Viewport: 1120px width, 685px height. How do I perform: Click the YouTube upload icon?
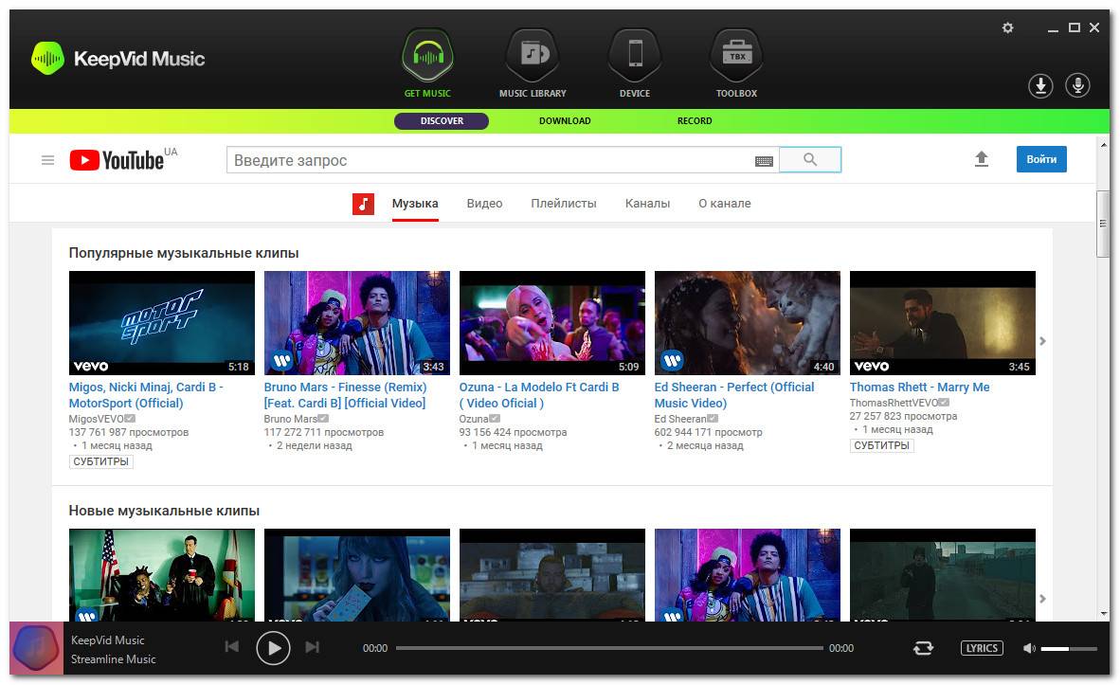tap(982, 159)
